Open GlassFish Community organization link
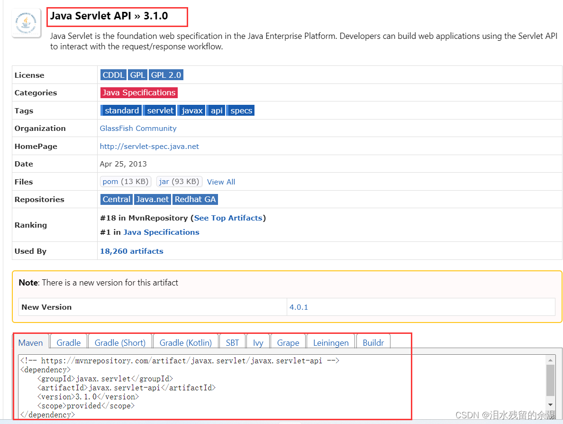Viewport: 563px width, 424px height. click(x=138, y=128)
